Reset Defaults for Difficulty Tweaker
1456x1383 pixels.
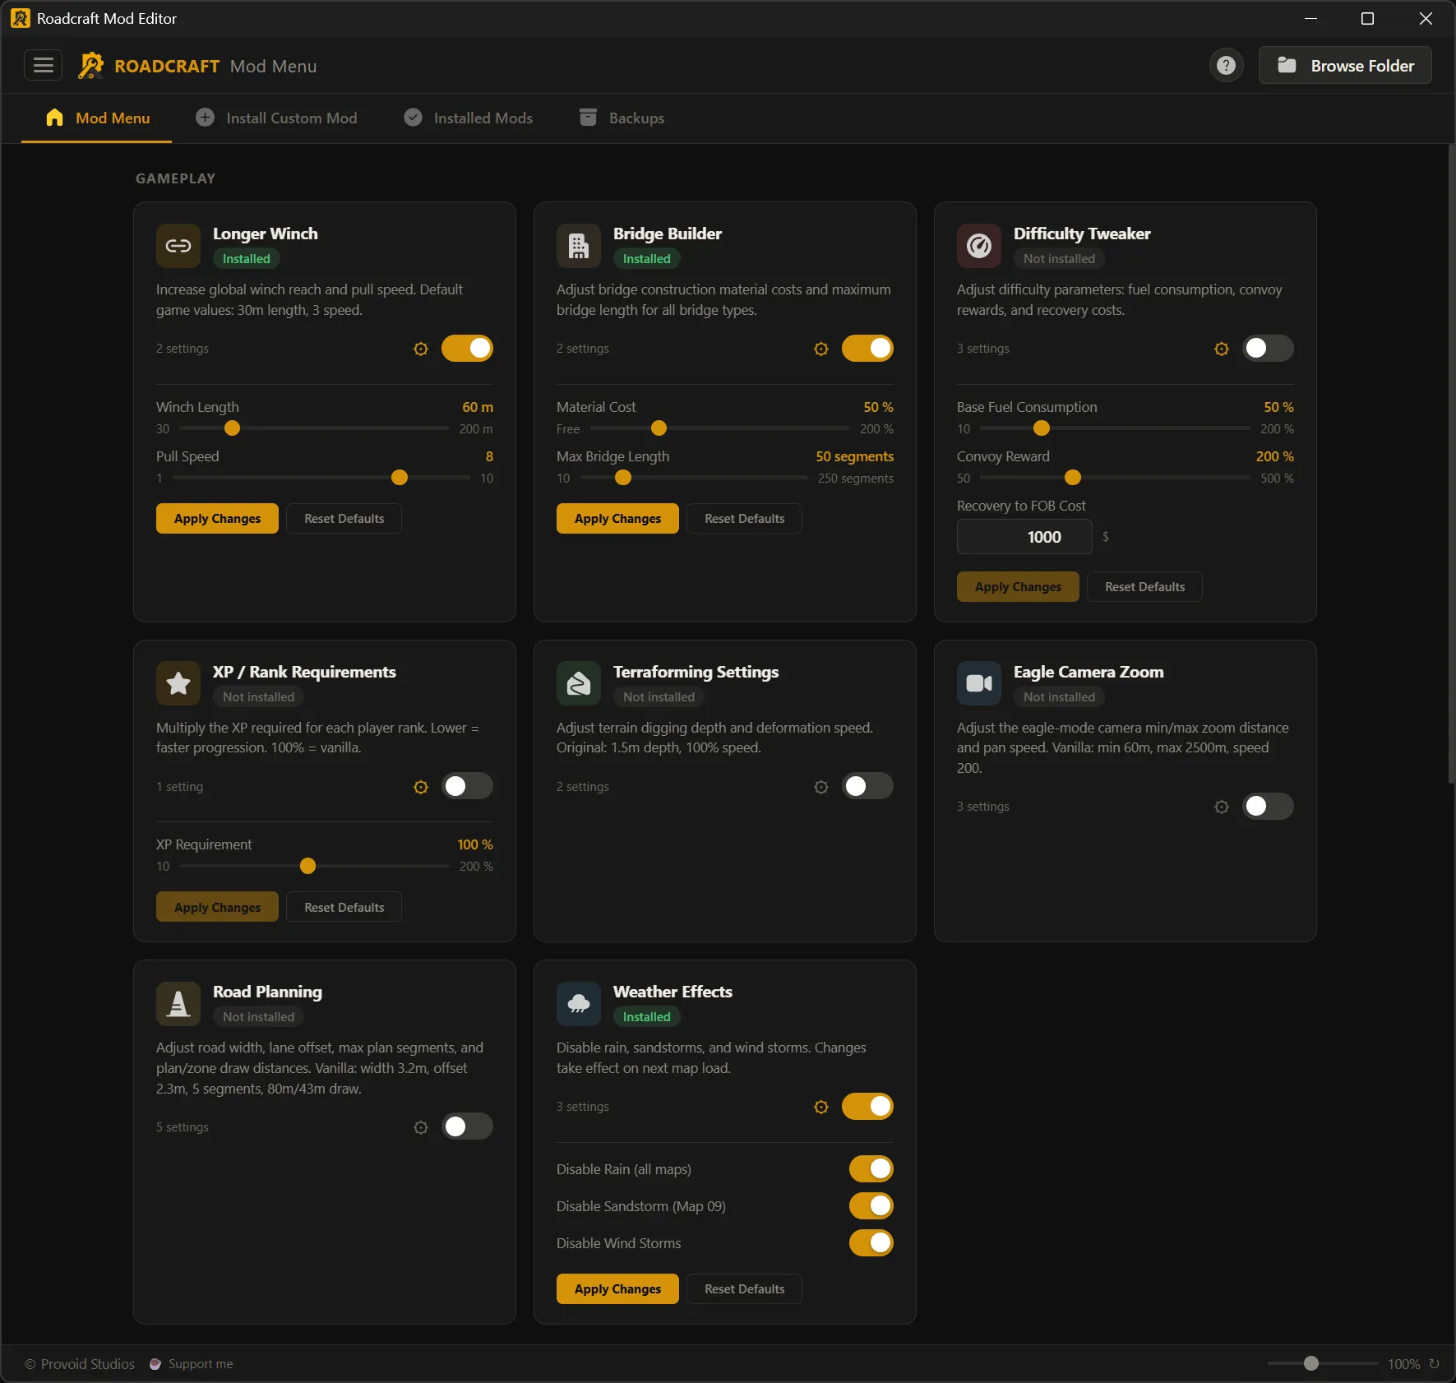1144,587
